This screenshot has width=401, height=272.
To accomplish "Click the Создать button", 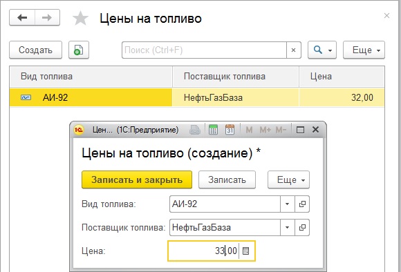I will [x=35, y=50].
